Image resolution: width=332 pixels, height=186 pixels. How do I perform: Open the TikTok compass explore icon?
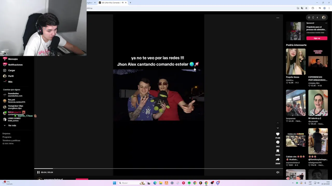click(x=309, y=18)
